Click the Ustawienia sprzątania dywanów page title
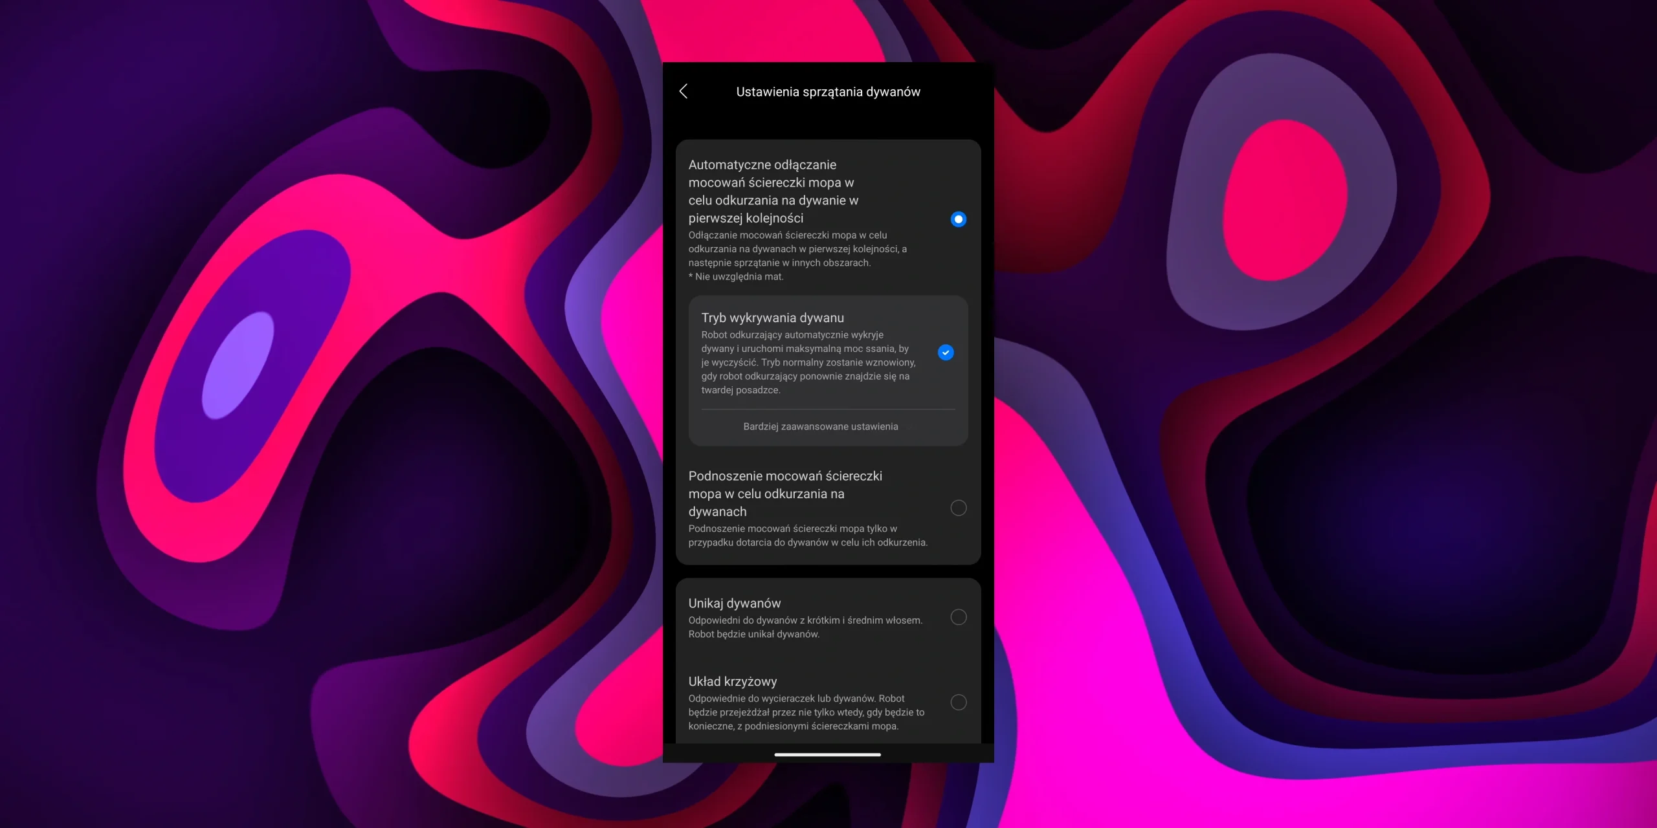1657x828 pixels. click(828, 92)
